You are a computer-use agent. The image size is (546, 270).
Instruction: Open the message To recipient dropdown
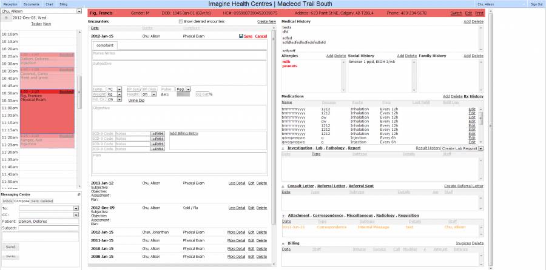click(x=49, y=208)
